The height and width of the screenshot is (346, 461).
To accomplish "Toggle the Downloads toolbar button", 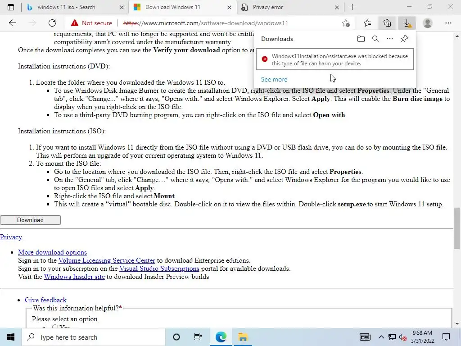I will [407, 23].
